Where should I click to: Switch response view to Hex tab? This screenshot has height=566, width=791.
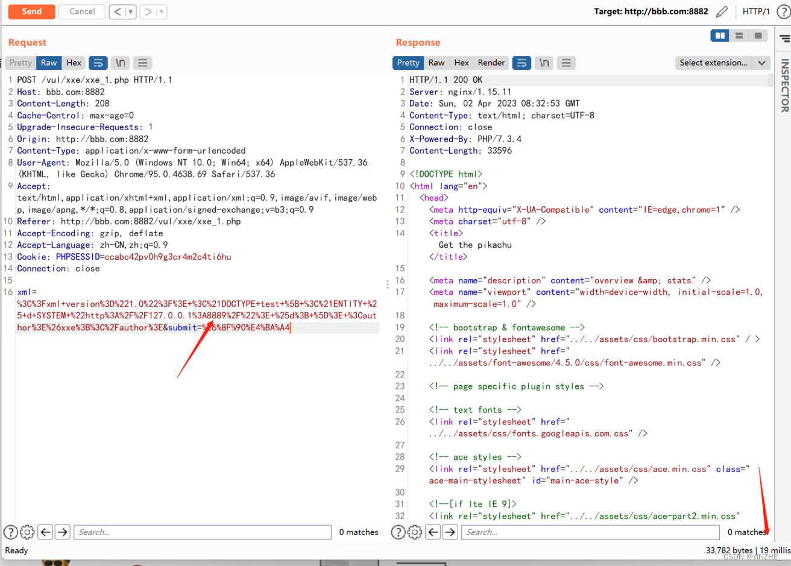point(462,63)
